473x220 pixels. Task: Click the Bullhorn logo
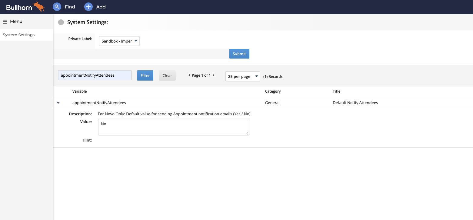[x=25, y=7]
